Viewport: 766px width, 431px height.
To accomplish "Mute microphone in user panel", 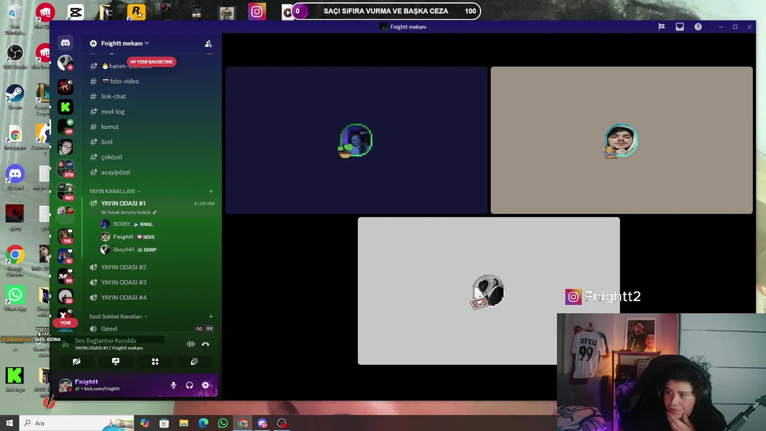I will (174, 386).
